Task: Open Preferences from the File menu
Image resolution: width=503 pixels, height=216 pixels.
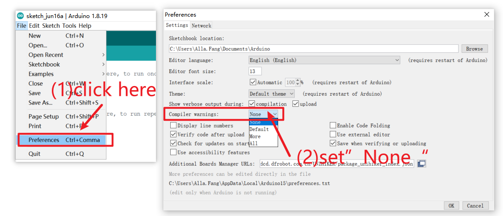Action: click(x=62, y=140)
